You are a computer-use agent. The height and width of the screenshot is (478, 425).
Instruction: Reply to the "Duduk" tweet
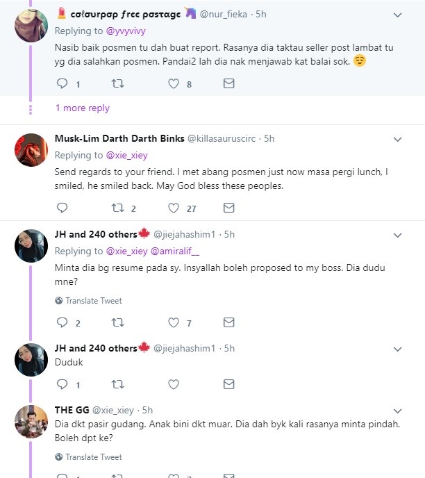[62, 384]
